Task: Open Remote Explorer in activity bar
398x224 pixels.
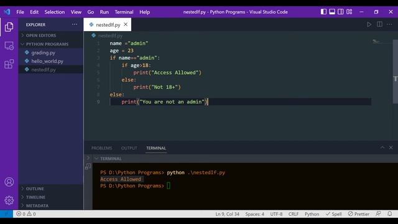Action: pyautogui.click(x=9, y=45)
